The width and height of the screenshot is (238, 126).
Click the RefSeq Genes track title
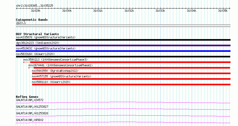pyautogui.click(x=27, y=97)
